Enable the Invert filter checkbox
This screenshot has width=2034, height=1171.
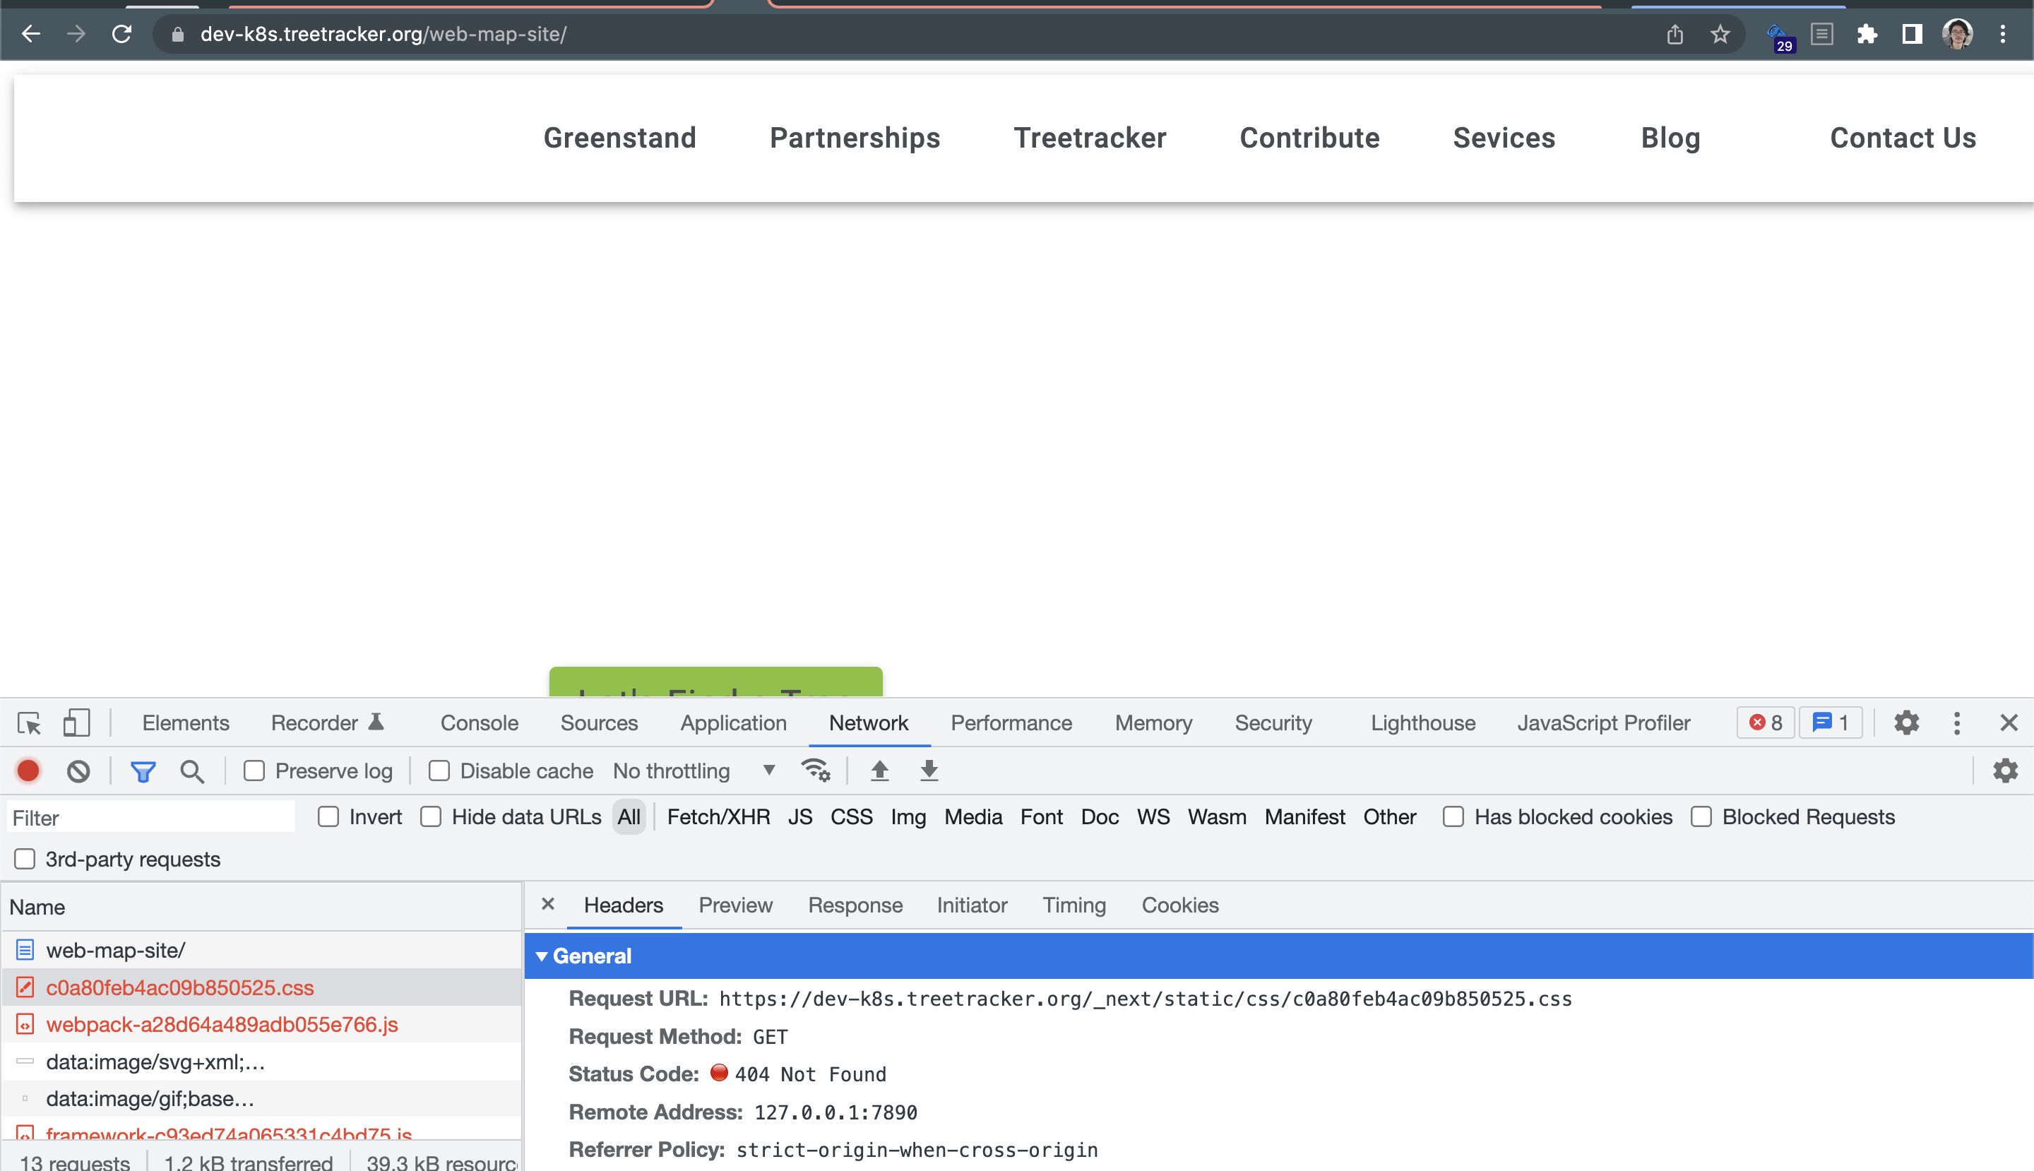coord(328,816)
